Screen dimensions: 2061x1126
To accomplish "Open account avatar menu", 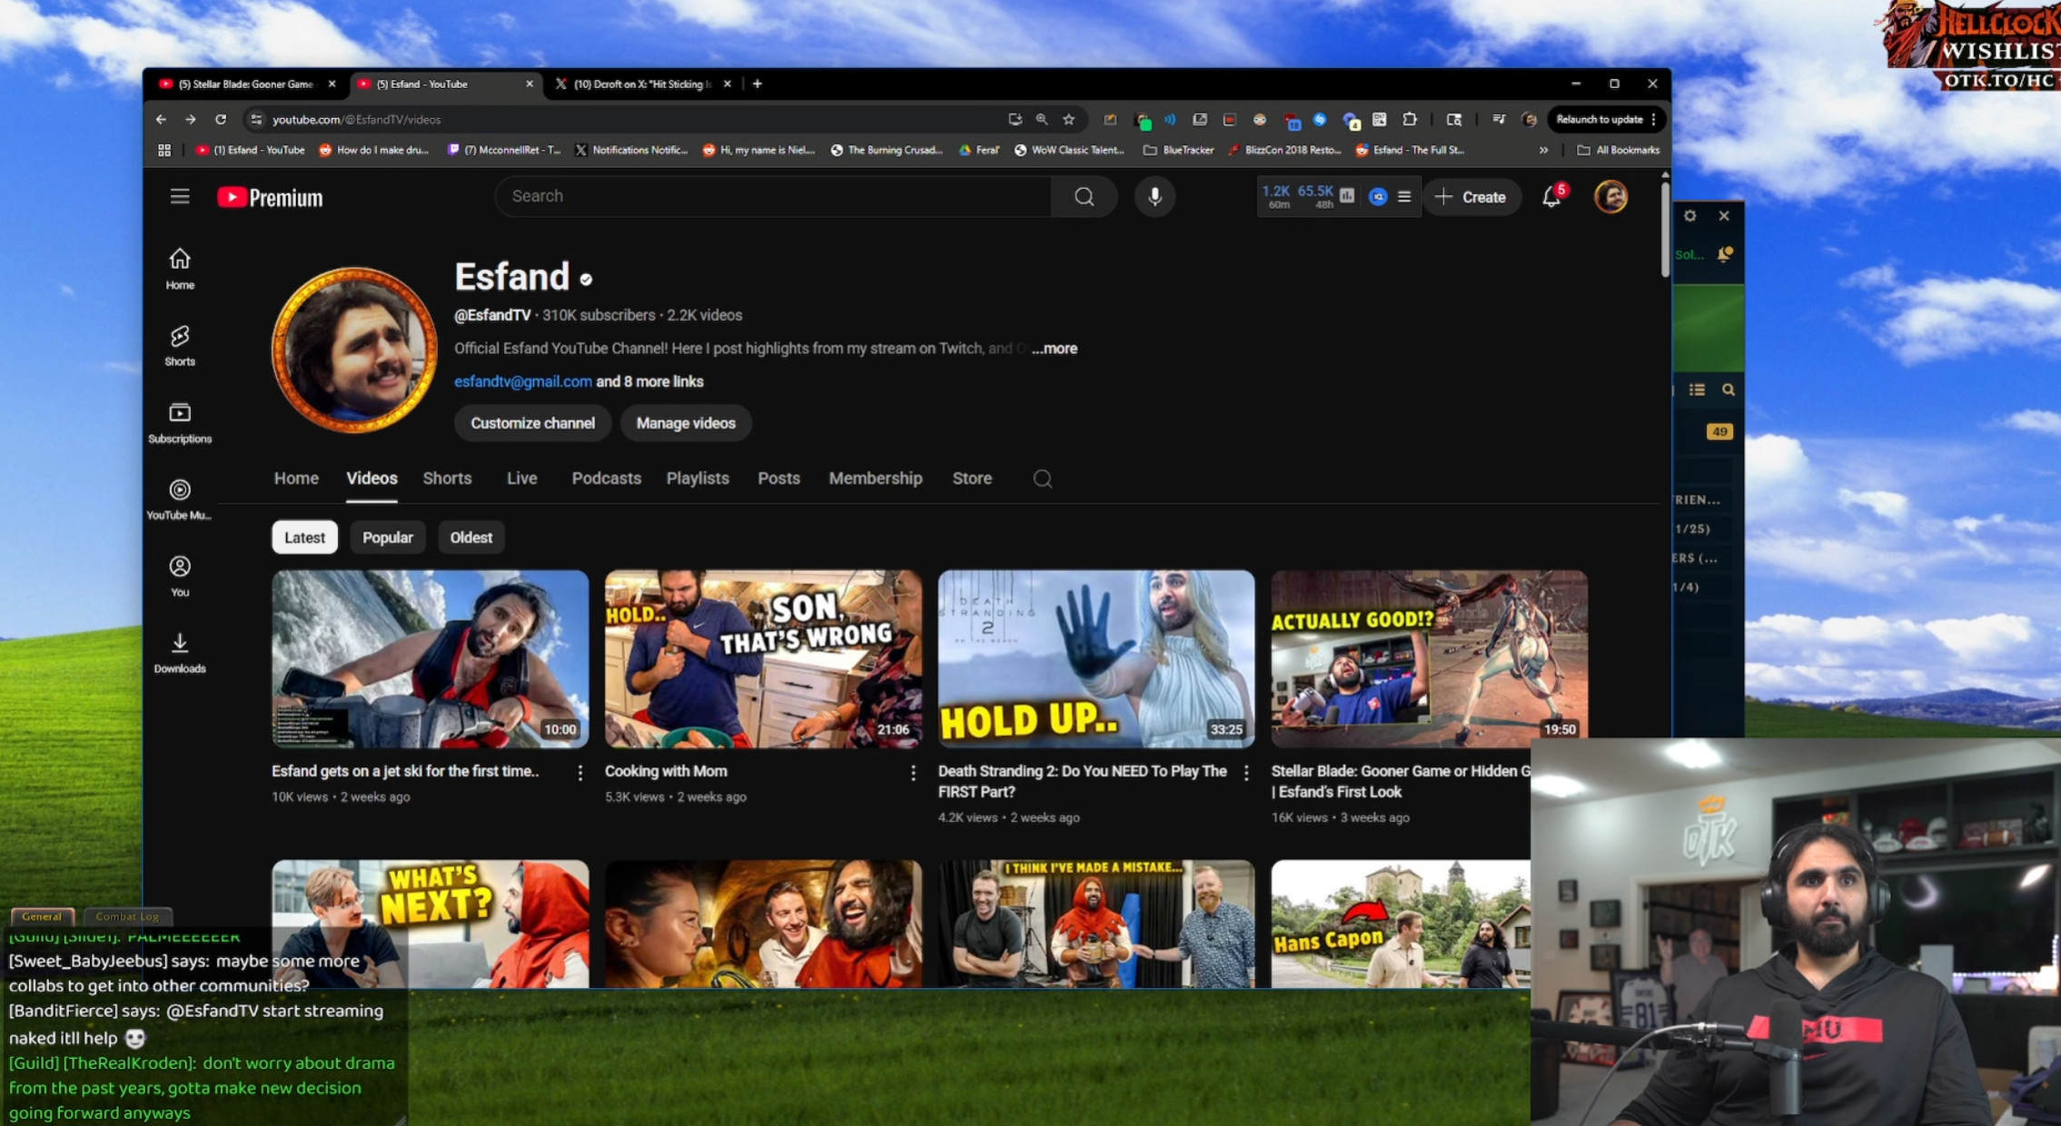I will click(1610, 197).
